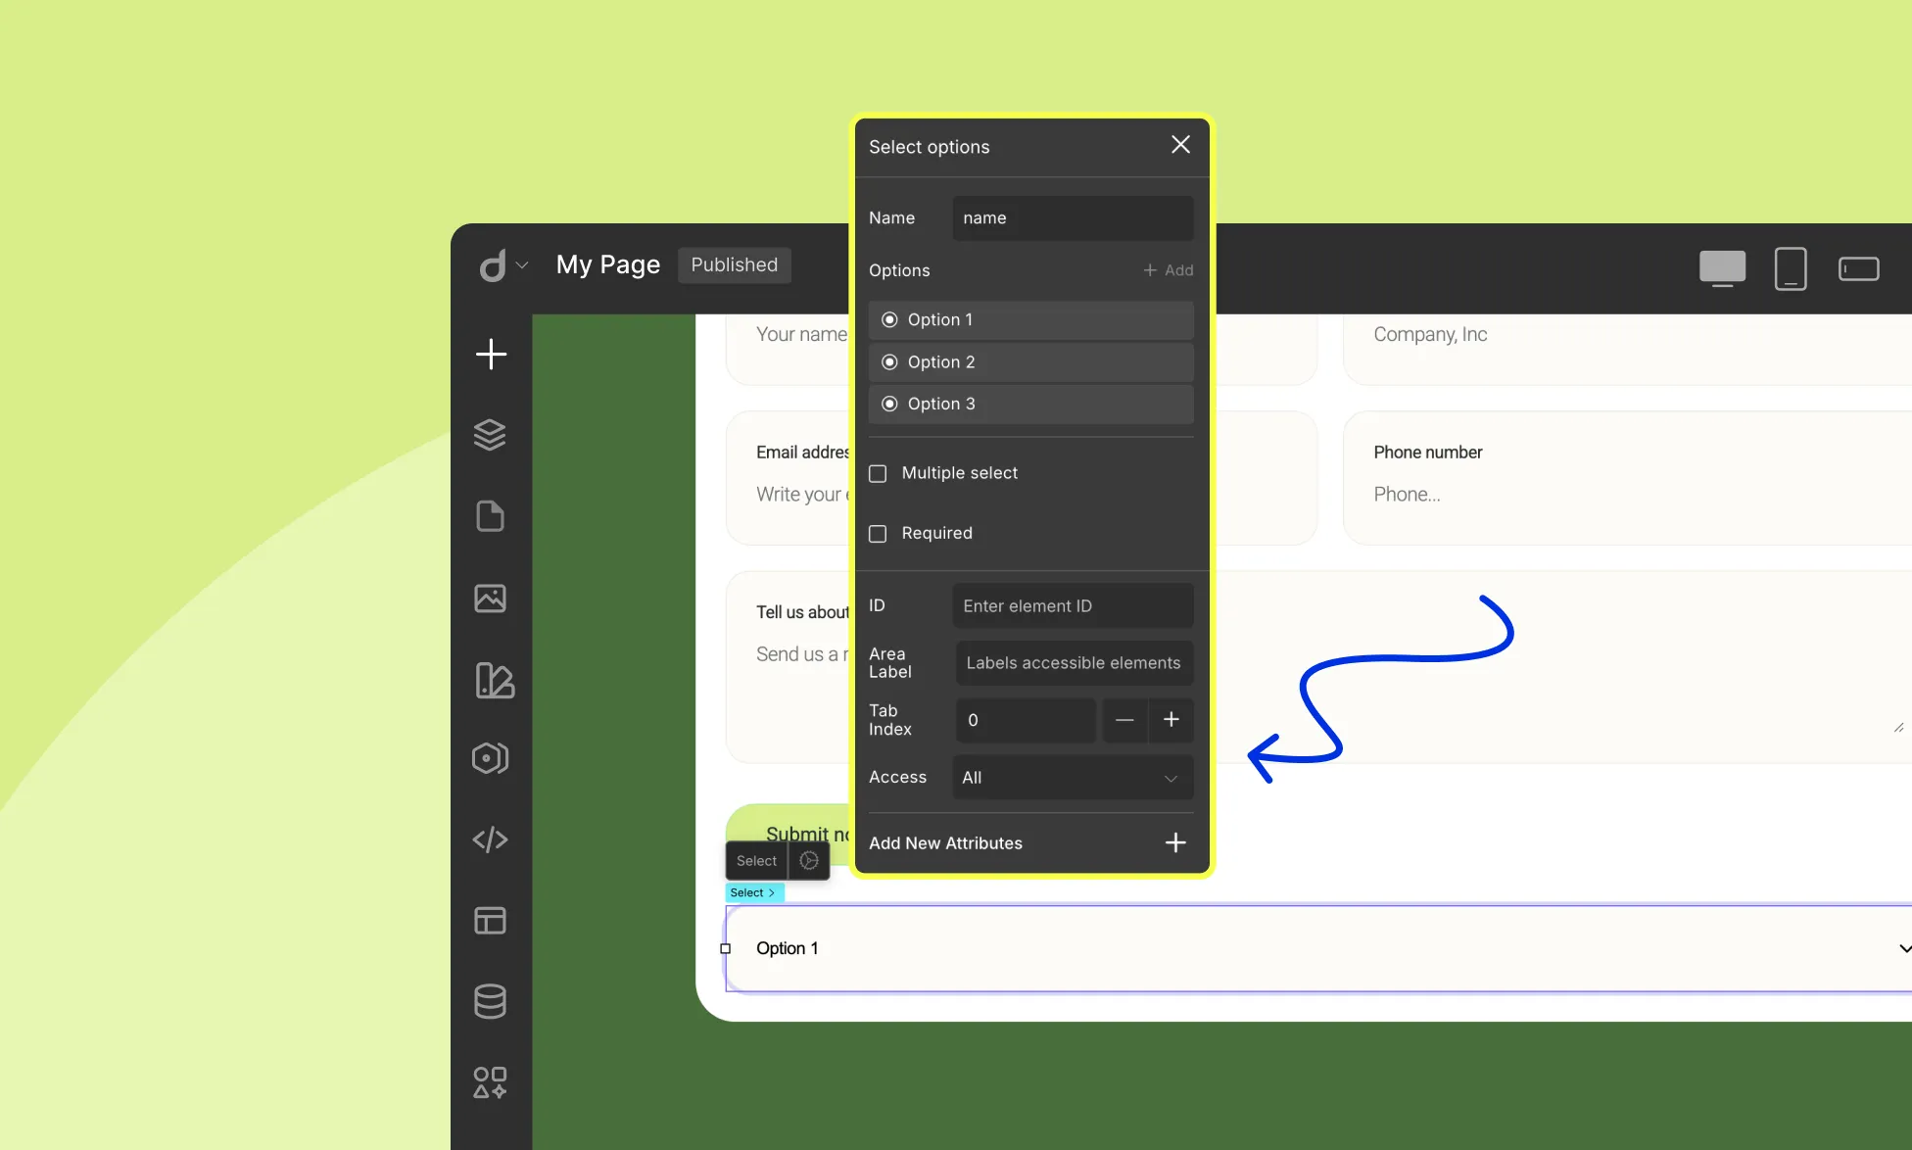This screenshot has width=1912, height=1150.
Task: Click the selection handle on select element
Action: 726,948
